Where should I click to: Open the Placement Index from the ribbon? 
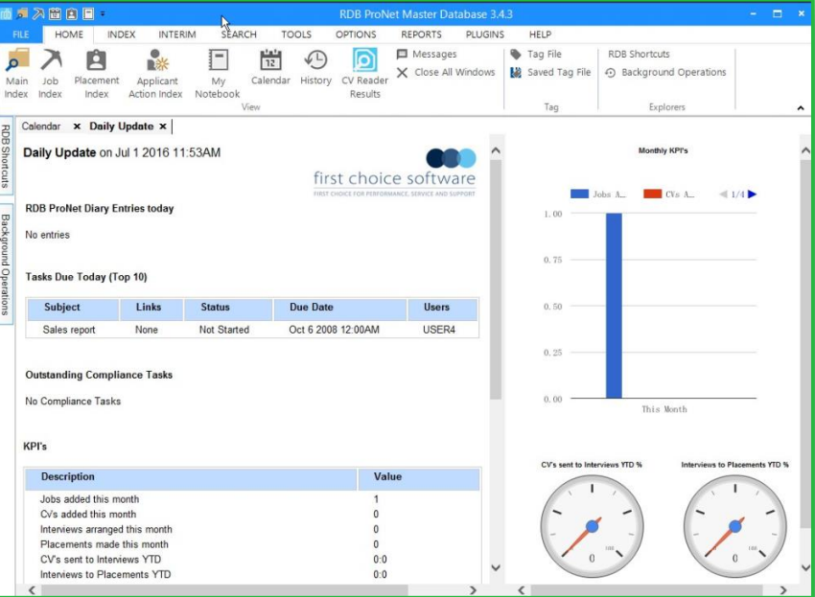pos(96,73)
